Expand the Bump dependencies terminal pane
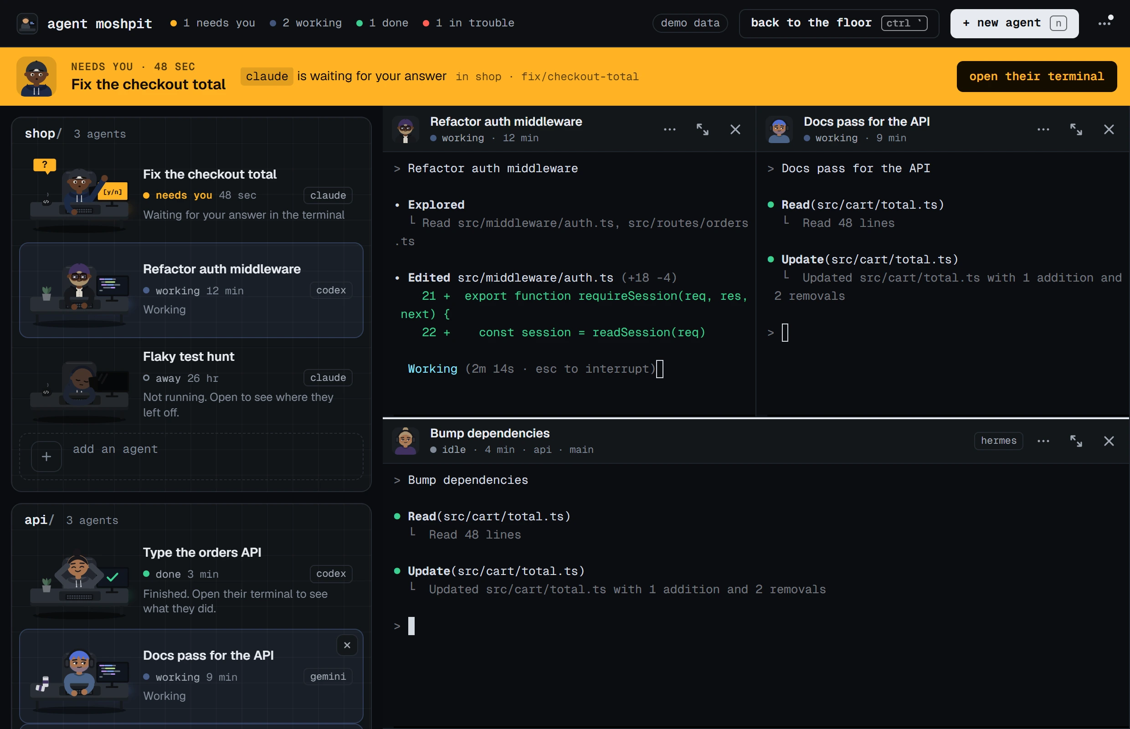The height and width of the screenshot is (729, 1130). pos(1076,441)
